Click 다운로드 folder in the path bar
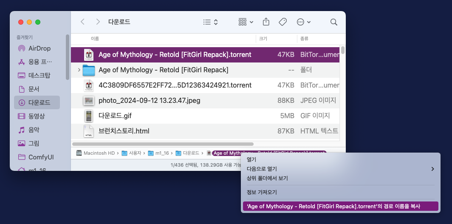This screenshot has height=224, width=452. pos(187,153)
